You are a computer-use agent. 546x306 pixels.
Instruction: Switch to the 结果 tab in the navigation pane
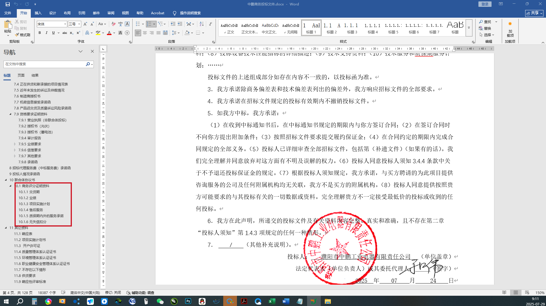click(x=35, y=76)
